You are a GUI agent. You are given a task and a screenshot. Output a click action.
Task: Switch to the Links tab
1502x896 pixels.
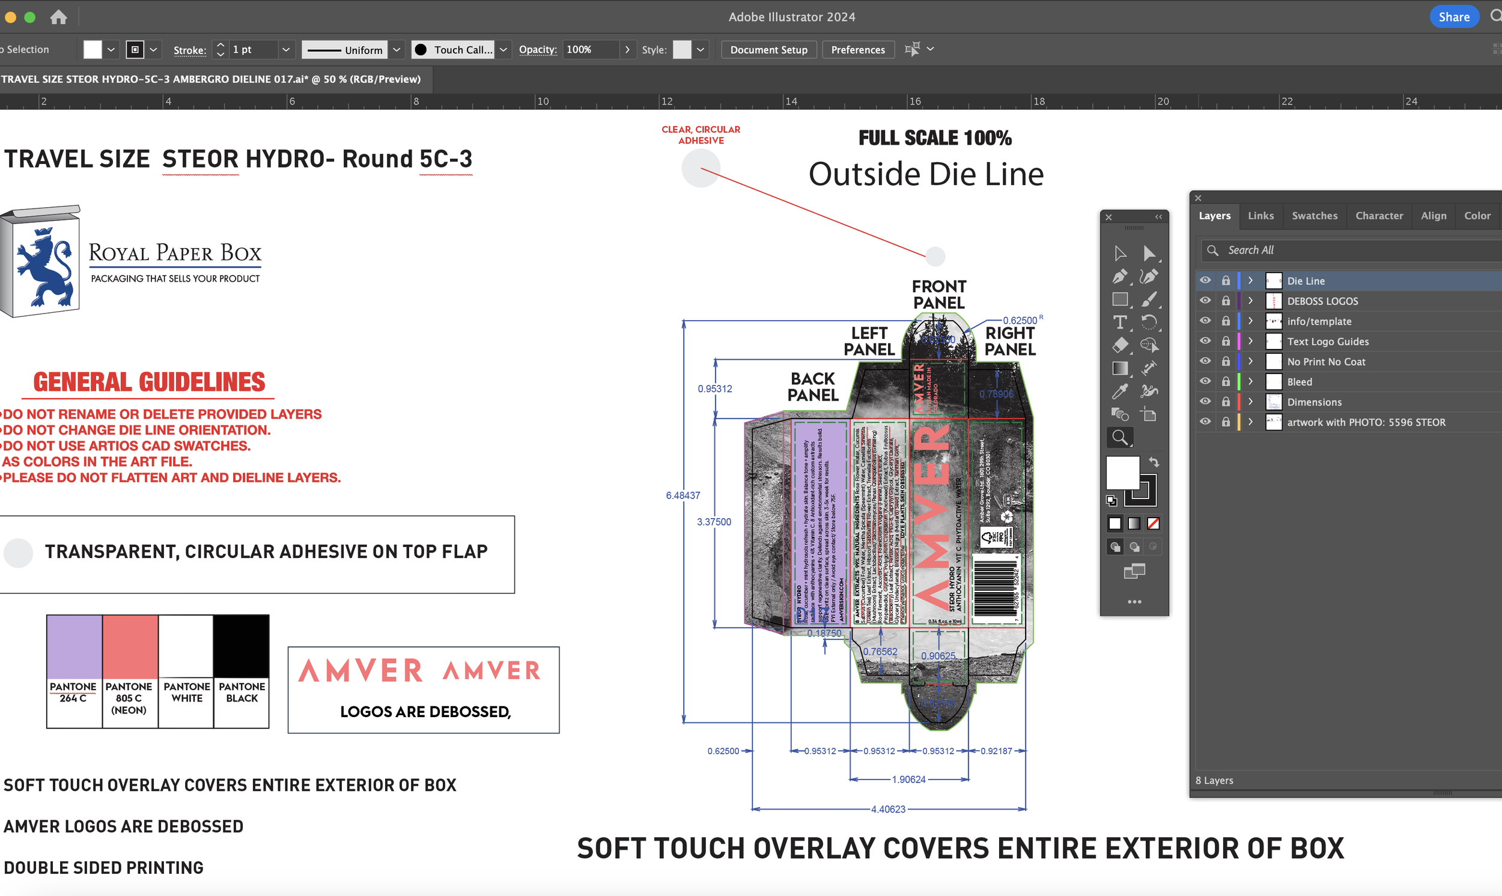click(1260, 216)
